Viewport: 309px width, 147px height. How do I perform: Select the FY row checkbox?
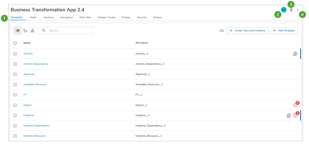(15, 95)
